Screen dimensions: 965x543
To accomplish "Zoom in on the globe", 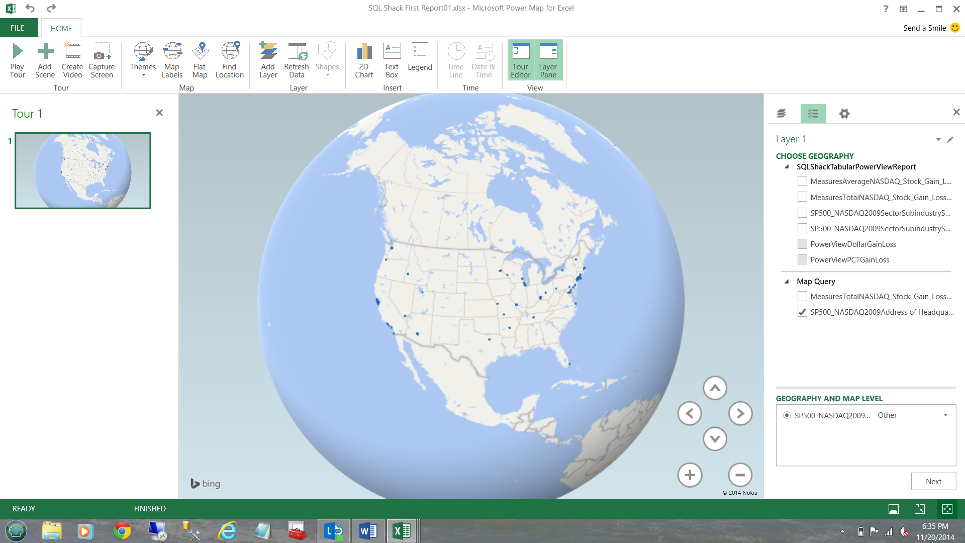I will click(690, 475).
